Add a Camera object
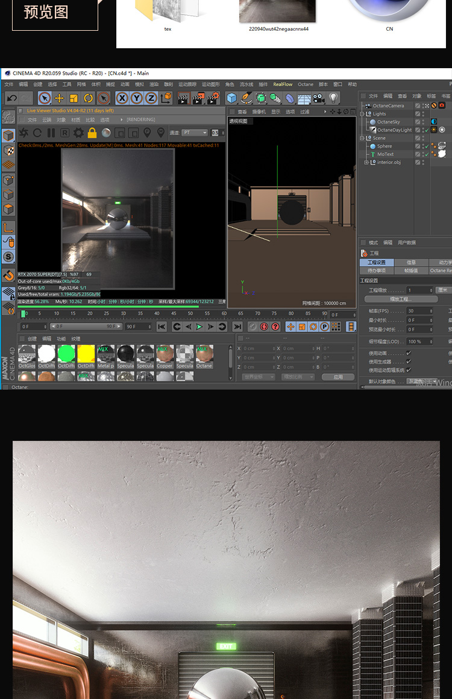 pyautogui.click(x=319, y=98)
